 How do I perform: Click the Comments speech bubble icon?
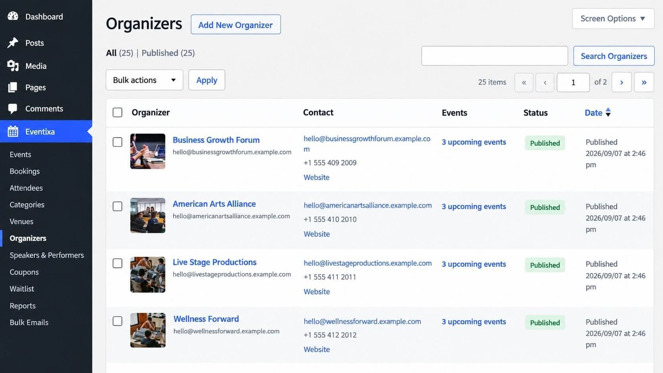(13, 109)
